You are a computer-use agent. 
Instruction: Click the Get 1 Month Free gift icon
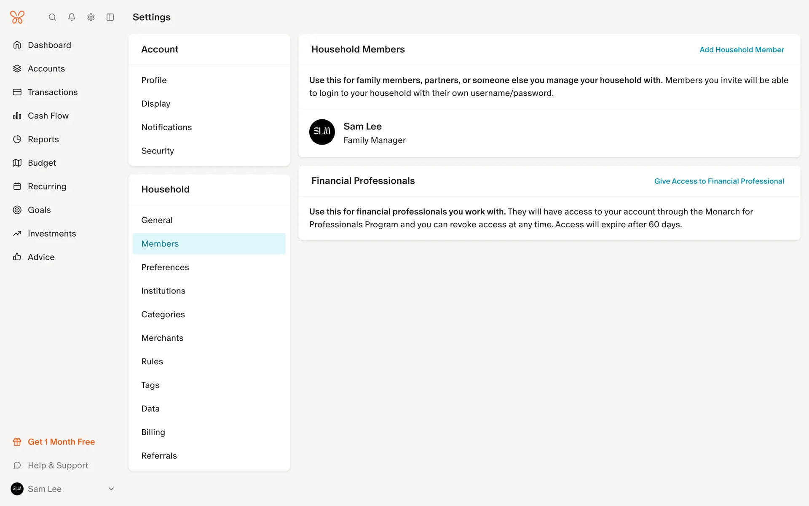17,442
